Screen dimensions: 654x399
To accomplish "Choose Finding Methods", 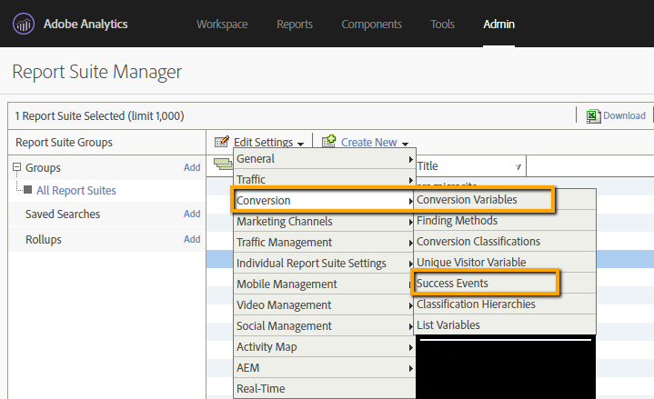I will pos(505,221).
